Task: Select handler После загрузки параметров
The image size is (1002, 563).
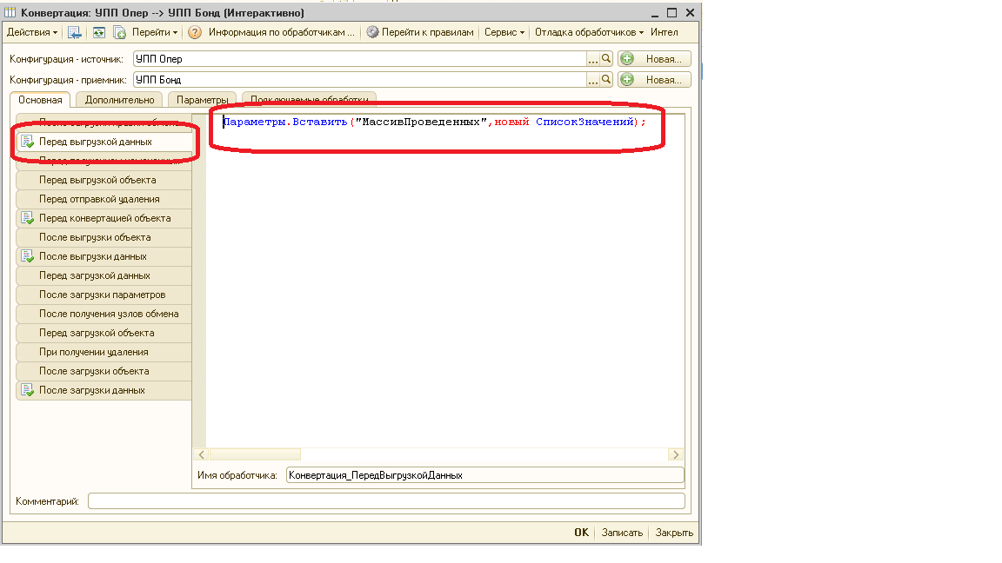Action: pos(104,295)
